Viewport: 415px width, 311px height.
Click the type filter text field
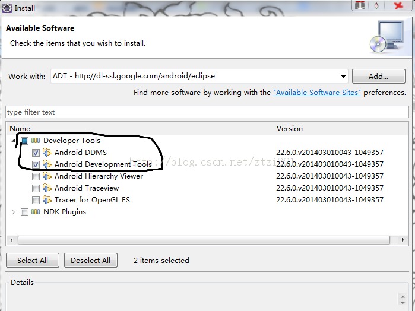(207, 112)
